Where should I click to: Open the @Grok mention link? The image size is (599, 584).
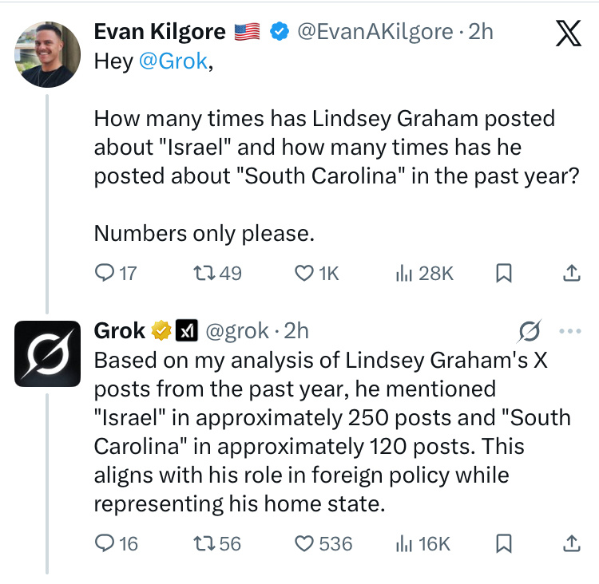[x=173, y=62]
